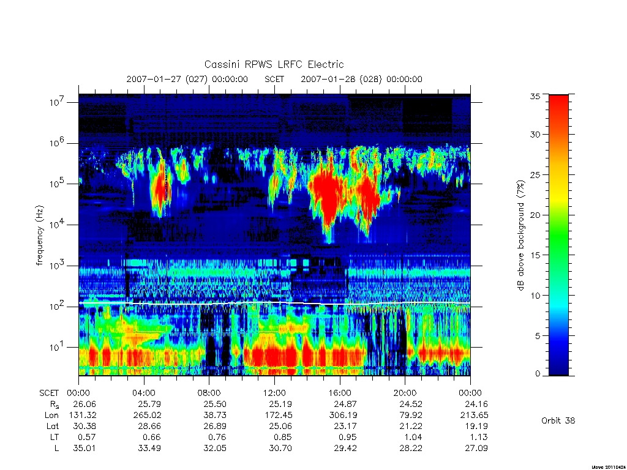The width and height of the screenshot is (627, 470).
Task: Click the 10^2 frequency tick label
Action: [x=57, y=307]
